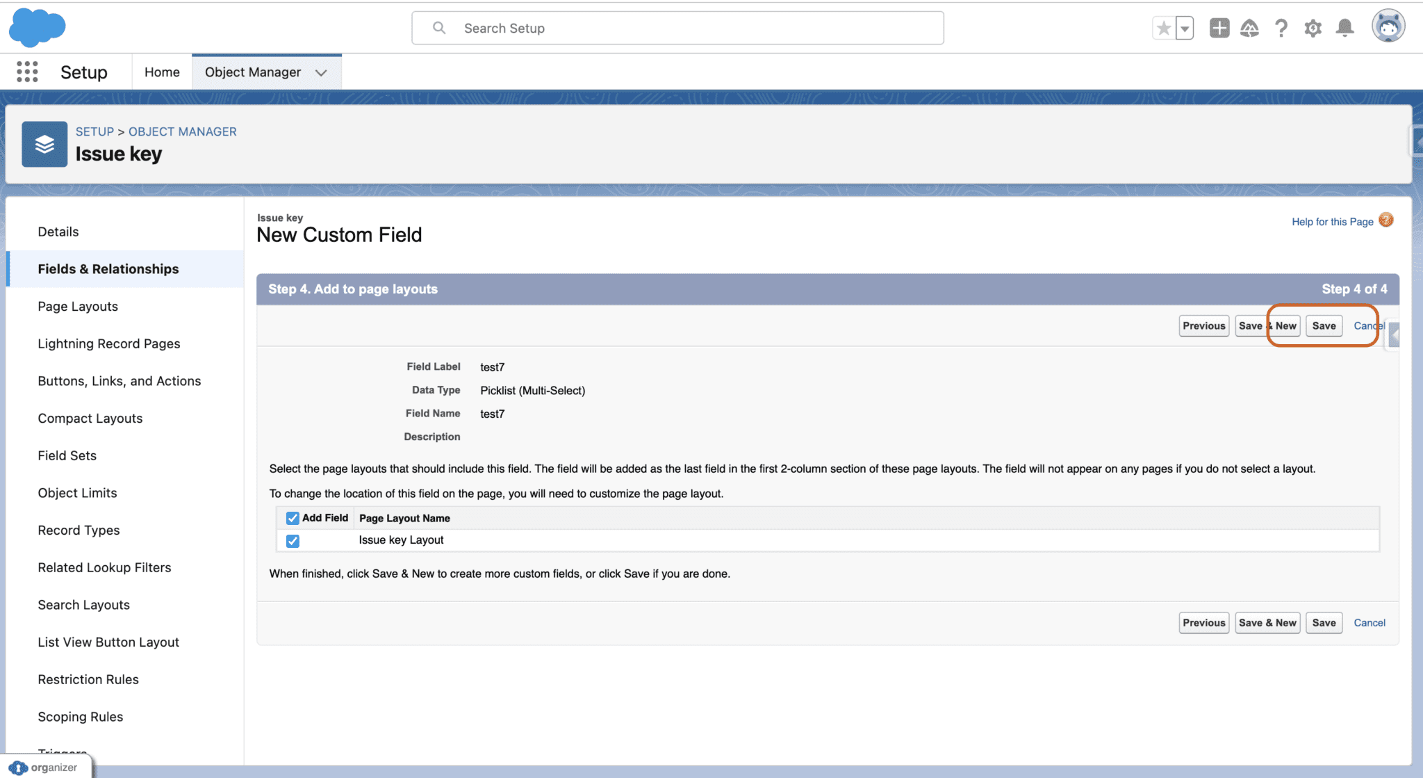1423x778 pixels.
Task: Click the Search Setup field
Action: click(677, 28)
